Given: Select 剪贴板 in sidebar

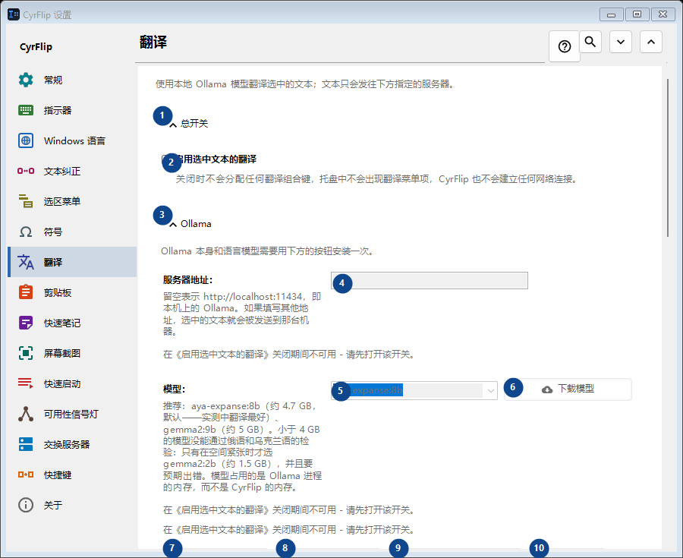Looking at the screenshot, I should (x=72, y=292).
